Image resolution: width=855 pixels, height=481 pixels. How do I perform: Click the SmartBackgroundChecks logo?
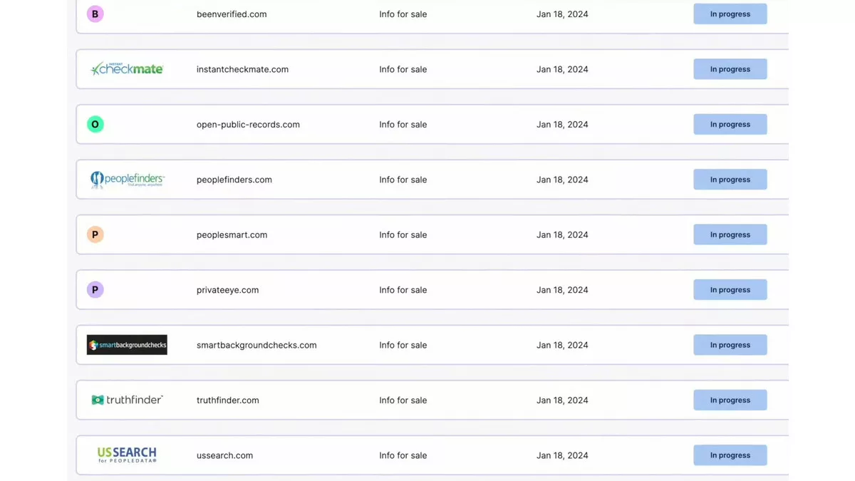click(x=127, y=344)
